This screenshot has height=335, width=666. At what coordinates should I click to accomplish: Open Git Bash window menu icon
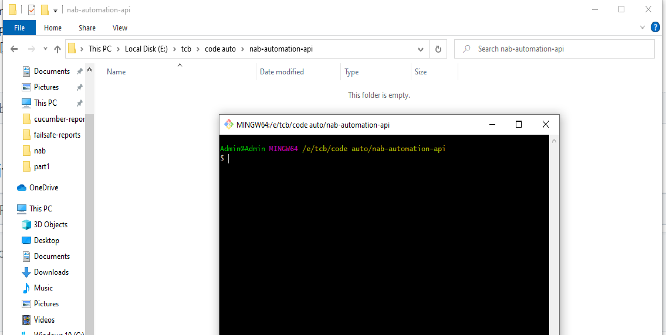coord(229,124)
